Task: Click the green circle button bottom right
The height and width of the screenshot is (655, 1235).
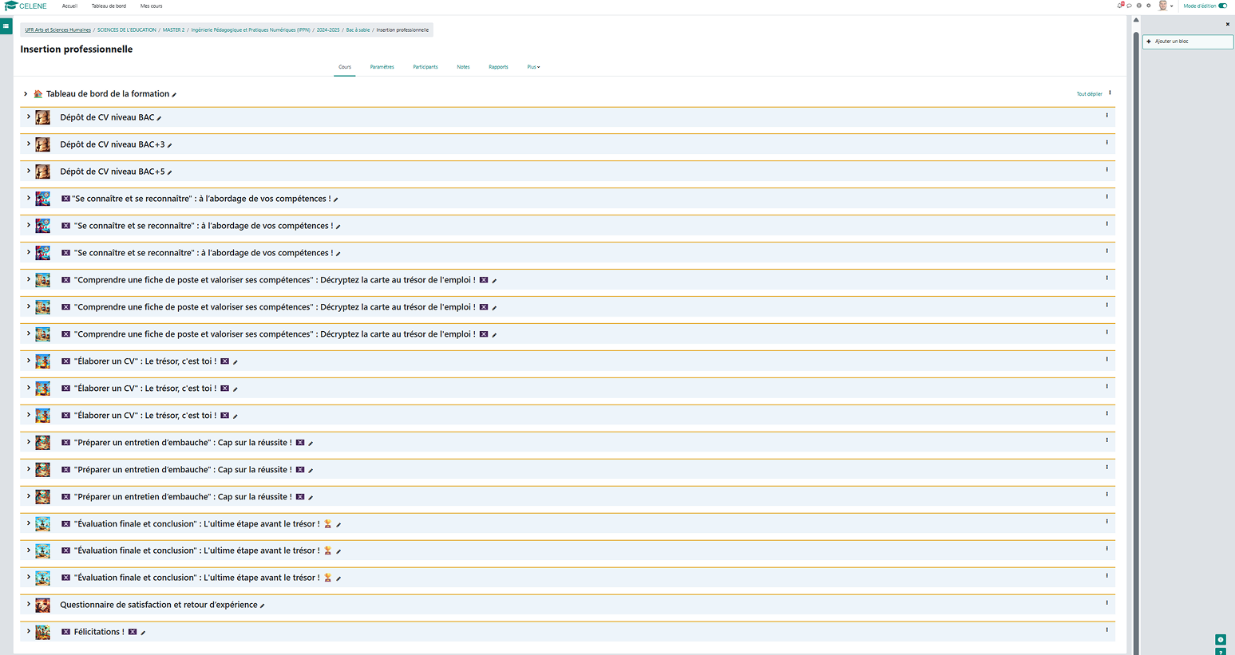Action: 1220,640
